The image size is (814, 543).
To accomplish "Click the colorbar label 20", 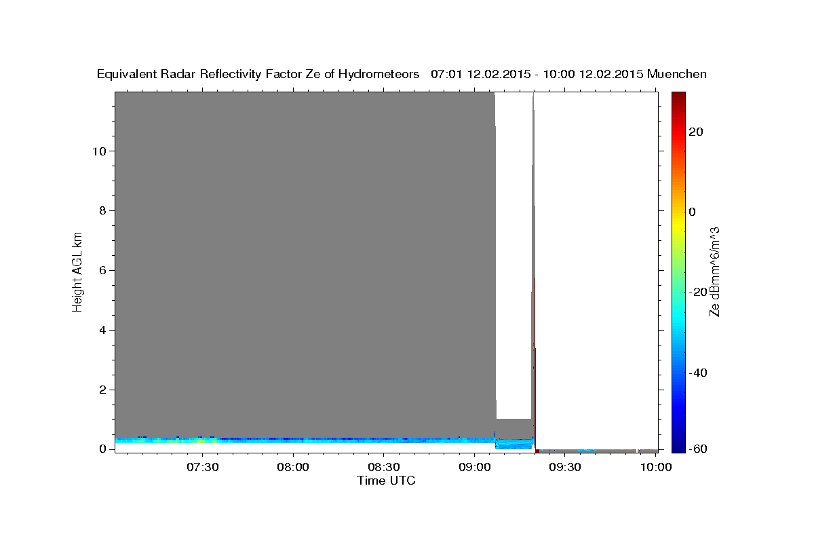I will (x=696, y=132).
